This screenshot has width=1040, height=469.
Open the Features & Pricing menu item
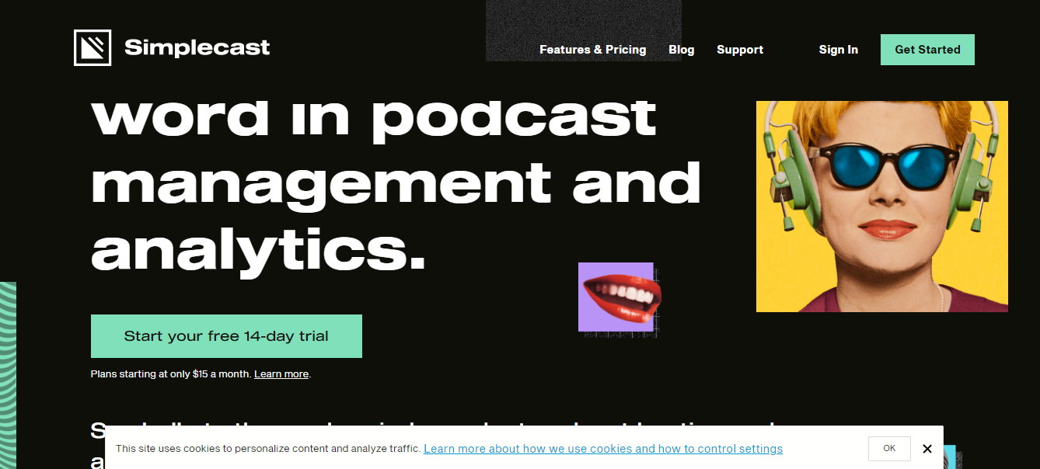(592, 50)
